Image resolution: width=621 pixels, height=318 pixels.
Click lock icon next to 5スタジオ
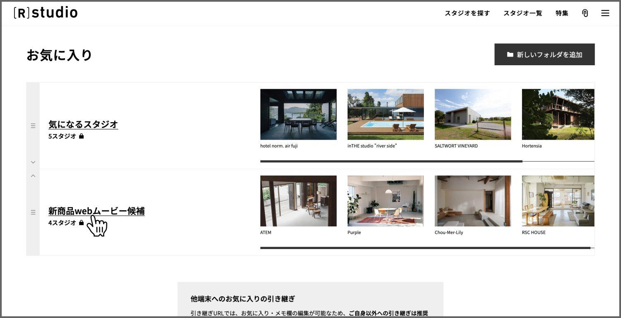82,136
